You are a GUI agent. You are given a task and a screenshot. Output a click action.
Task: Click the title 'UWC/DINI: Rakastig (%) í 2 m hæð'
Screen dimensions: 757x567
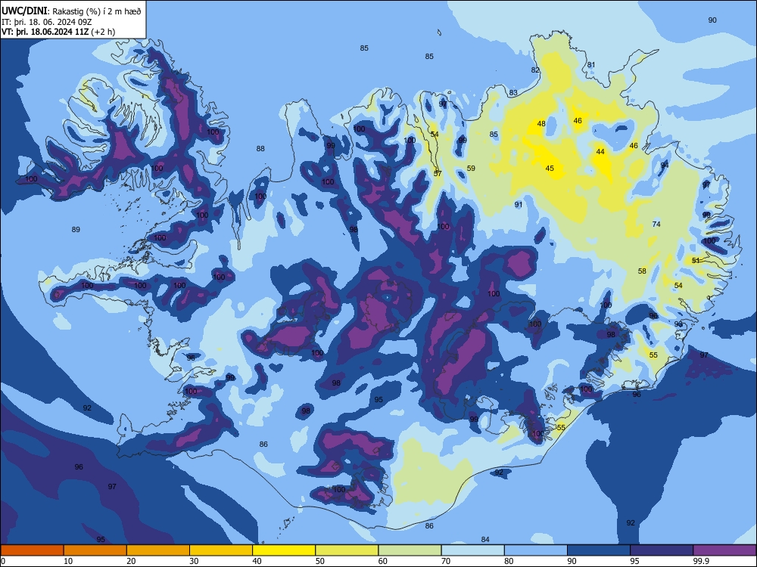71,11
